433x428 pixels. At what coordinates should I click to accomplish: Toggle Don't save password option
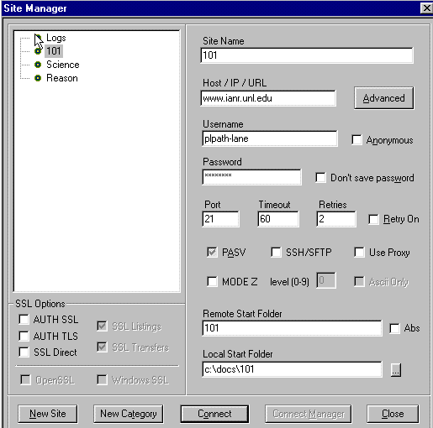[320, 178]
